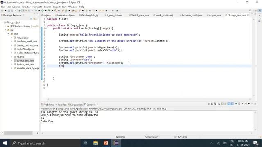
Task: Click the New Java Class icon
Action: [x=66, y=11]
